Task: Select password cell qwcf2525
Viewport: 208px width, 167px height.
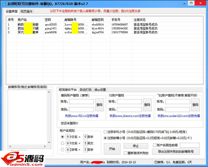Action: 51,25
